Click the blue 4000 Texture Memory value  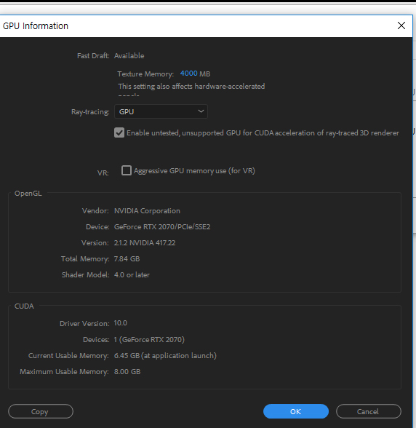pos(189,74)
